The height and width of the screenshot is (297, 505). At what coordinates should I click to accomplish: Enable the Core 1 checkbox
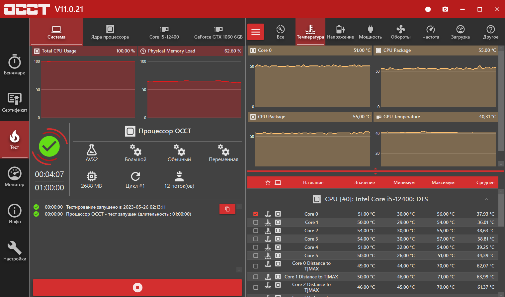pyautogui.click(x=256, y=222)
